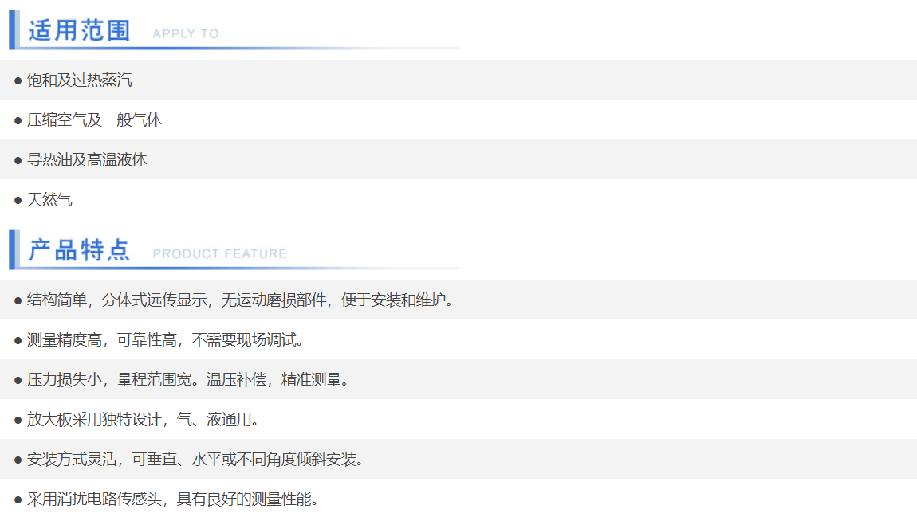Click the 导热油及高温液体 list entry
Image resolution: width=917 pixels, height=521 pixels.
click(x=87, y=159)
